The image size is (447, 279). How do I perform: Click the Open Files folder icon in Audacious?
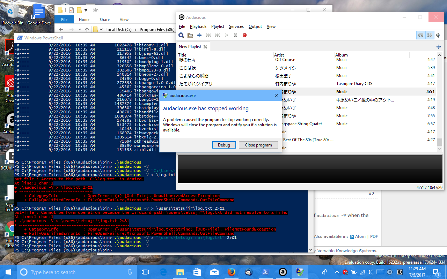[190, 35]
